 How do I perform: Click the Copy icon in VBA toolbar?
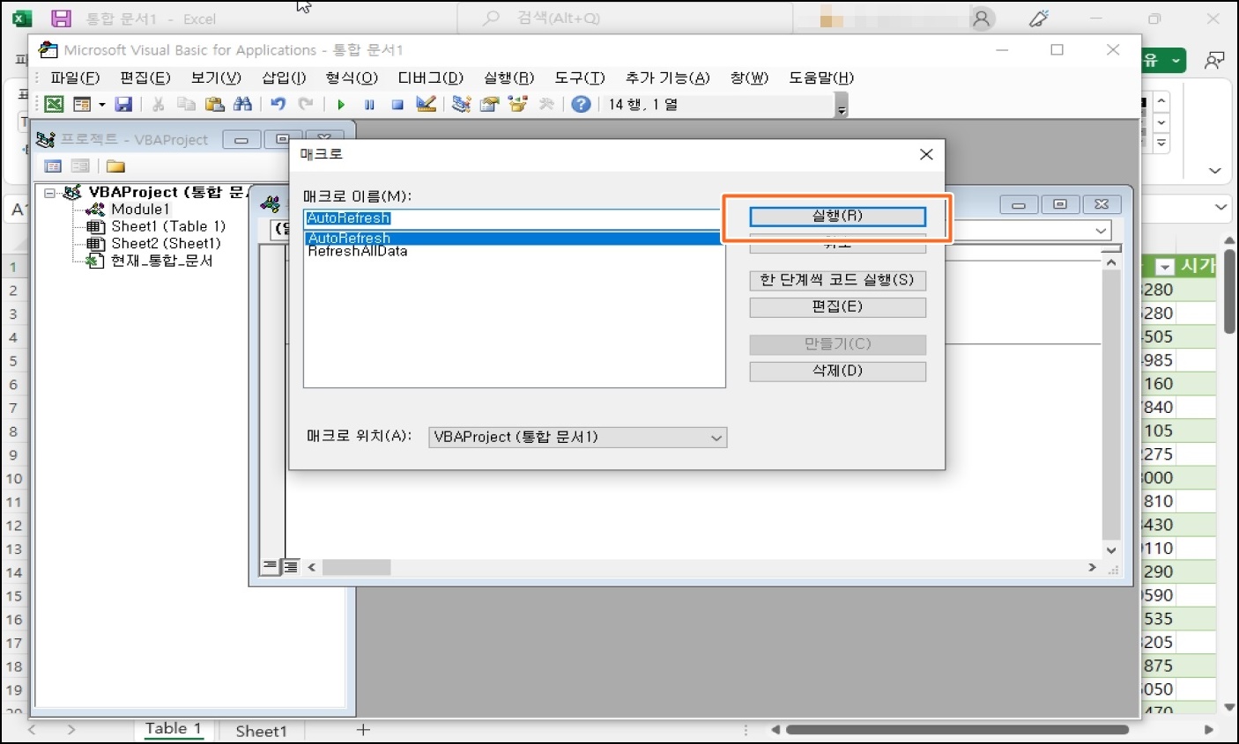tap(186, 105)
